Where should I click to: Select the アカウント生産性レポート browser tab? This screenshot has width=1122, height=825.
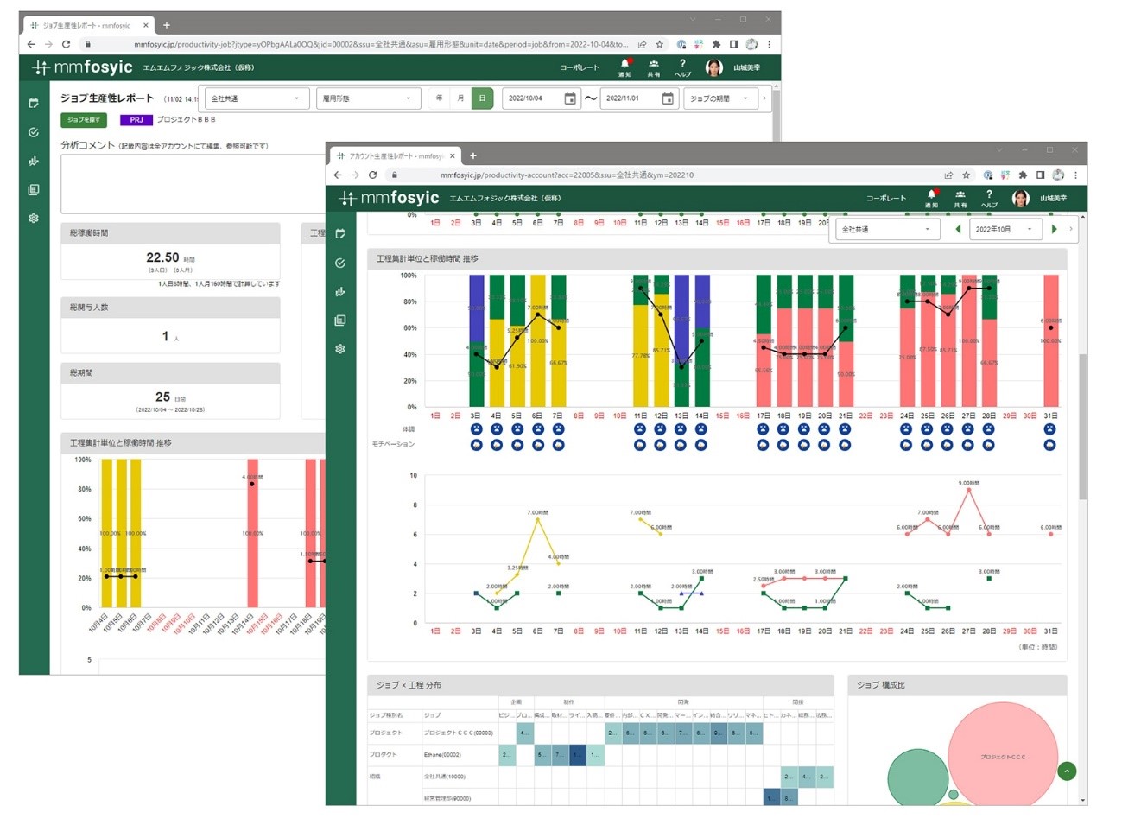[x=396, y=156]
